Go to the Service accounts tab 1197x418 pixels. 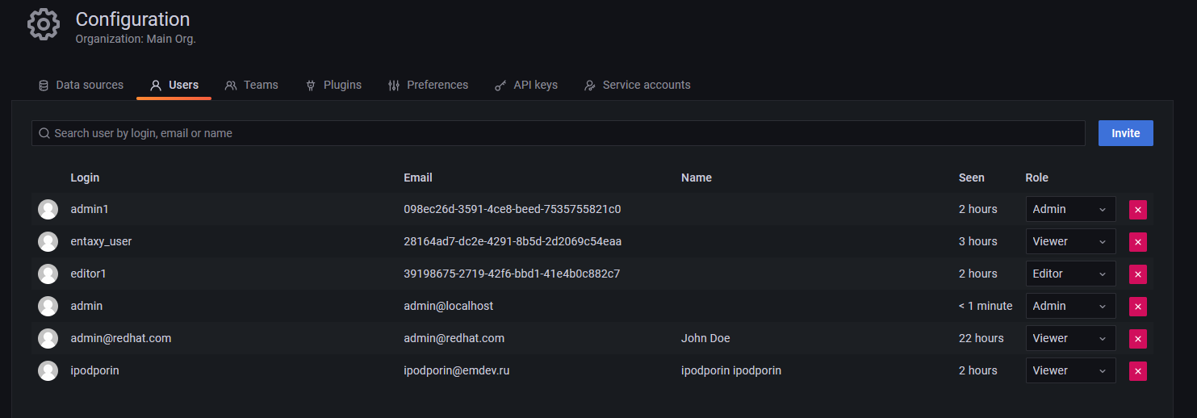point(638,85)
